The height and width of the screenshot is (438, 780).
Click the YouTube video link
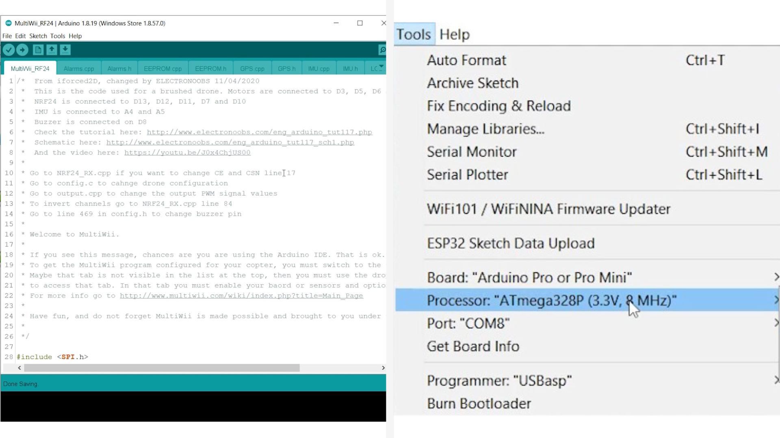pos(187,152)
